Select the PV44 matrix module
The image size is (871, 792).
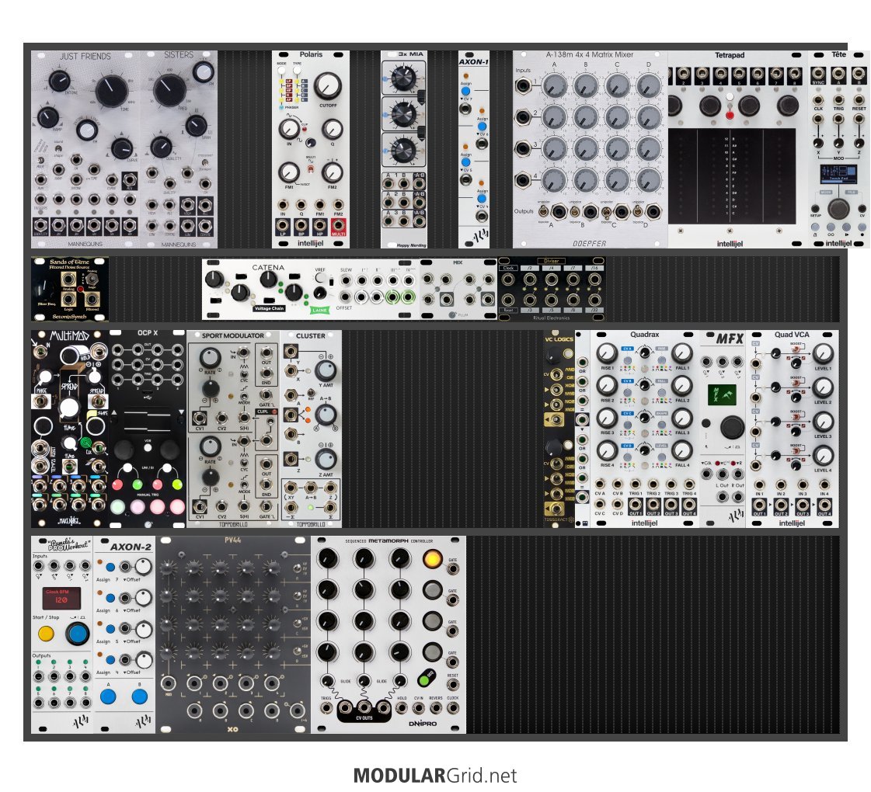(233, 635)
